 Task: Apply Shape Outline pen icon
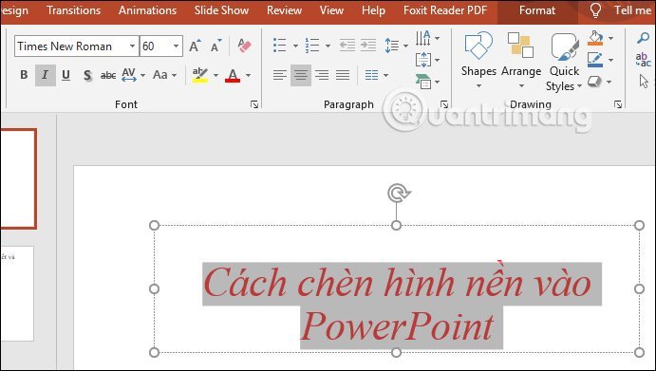click(595, 60)
